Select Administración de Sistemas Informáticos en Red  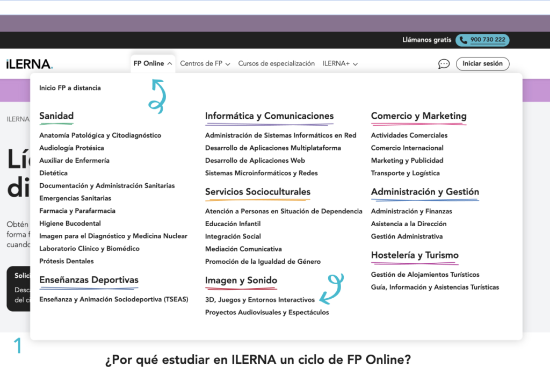pyautogui.click(x=280, y=135)
